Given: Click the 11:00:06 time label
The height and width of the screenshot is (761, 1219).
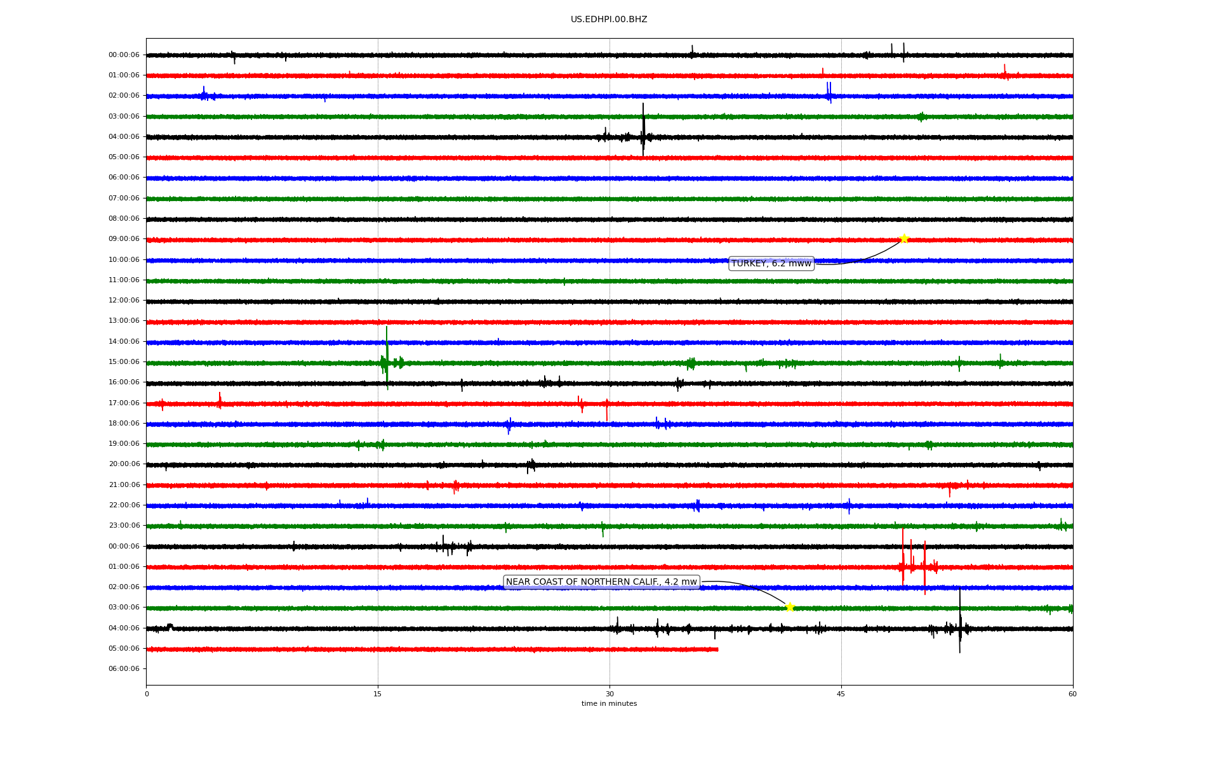Looking at the screenshot, I should [124, 280].
